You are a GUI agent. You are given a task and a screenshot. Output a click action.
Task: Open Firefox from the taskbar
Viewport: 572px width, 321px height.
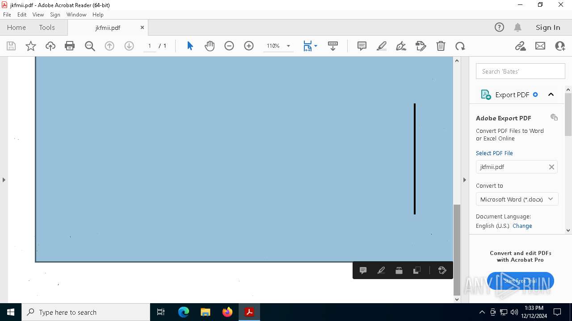pos(227,312)
